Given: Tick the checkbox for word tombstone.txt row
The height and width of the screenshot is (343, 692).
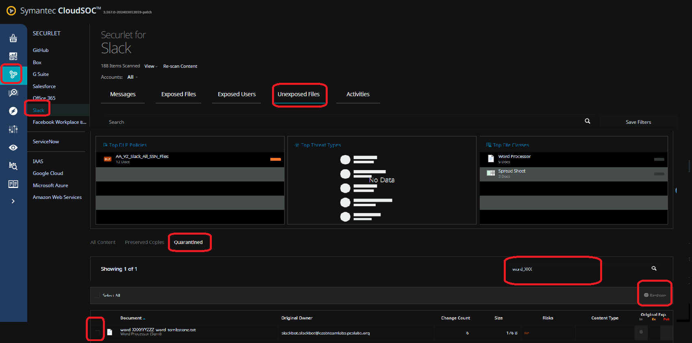Looking at the screenshot, I should [x=97, y=332].
